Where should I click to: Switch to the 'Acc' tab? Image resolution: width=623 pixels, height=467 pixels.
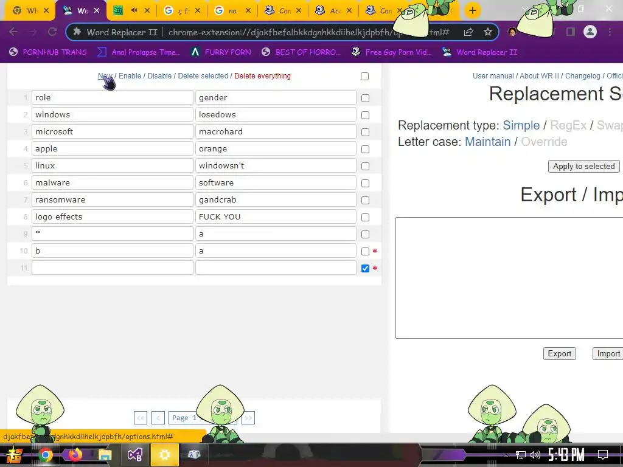tap(333, 11)
